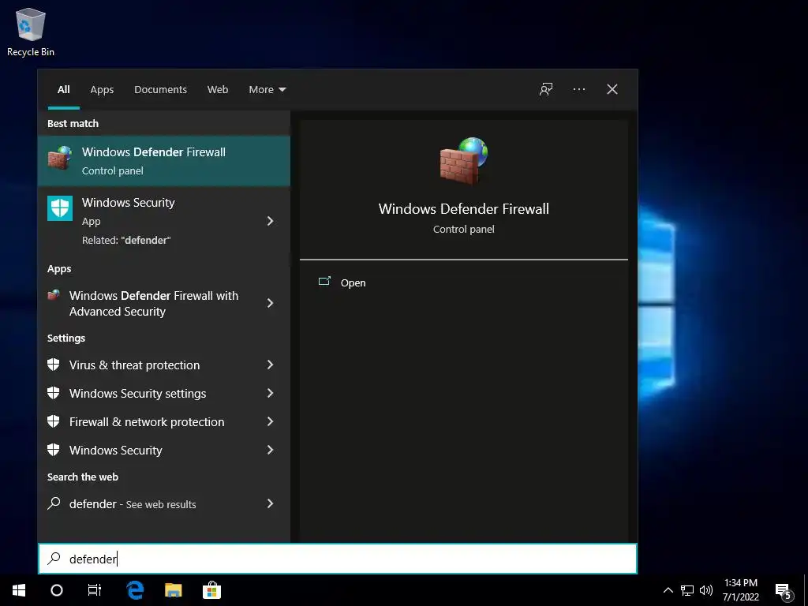Click the large firewall icon in preview pane
This screenshot has height=606, width=808.
(x=463, y=160)
